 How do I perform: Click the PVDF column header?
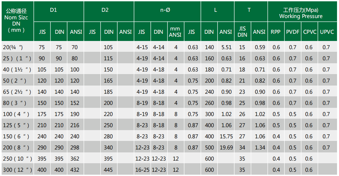(292, 32)
